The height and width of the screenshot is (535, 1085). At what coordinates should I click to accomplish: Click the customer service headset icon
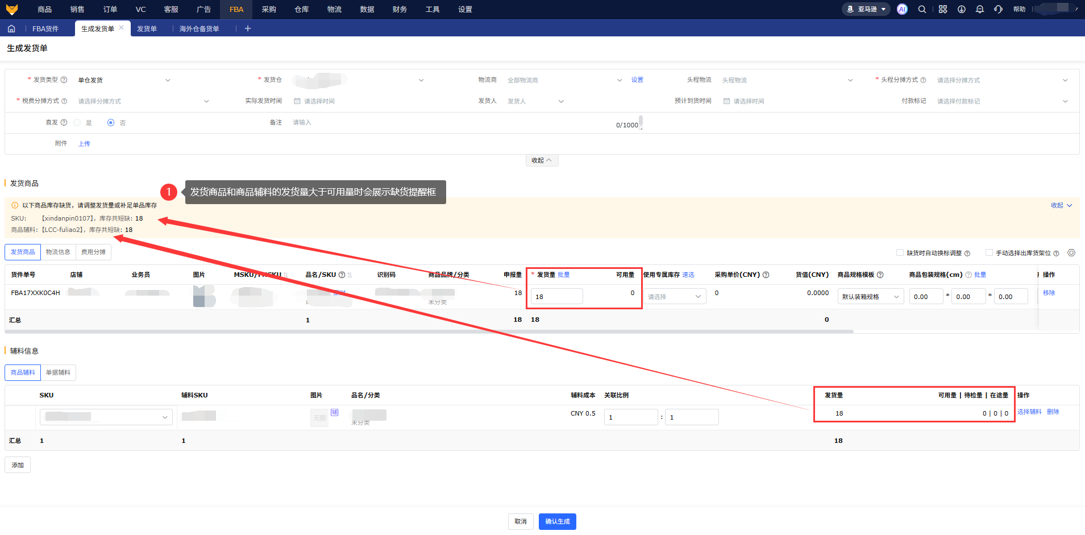tap(999, 9)
